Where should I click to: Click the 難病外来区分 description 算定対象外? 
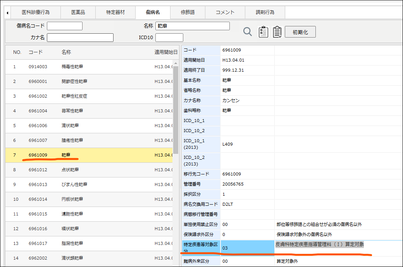[288, 261]
